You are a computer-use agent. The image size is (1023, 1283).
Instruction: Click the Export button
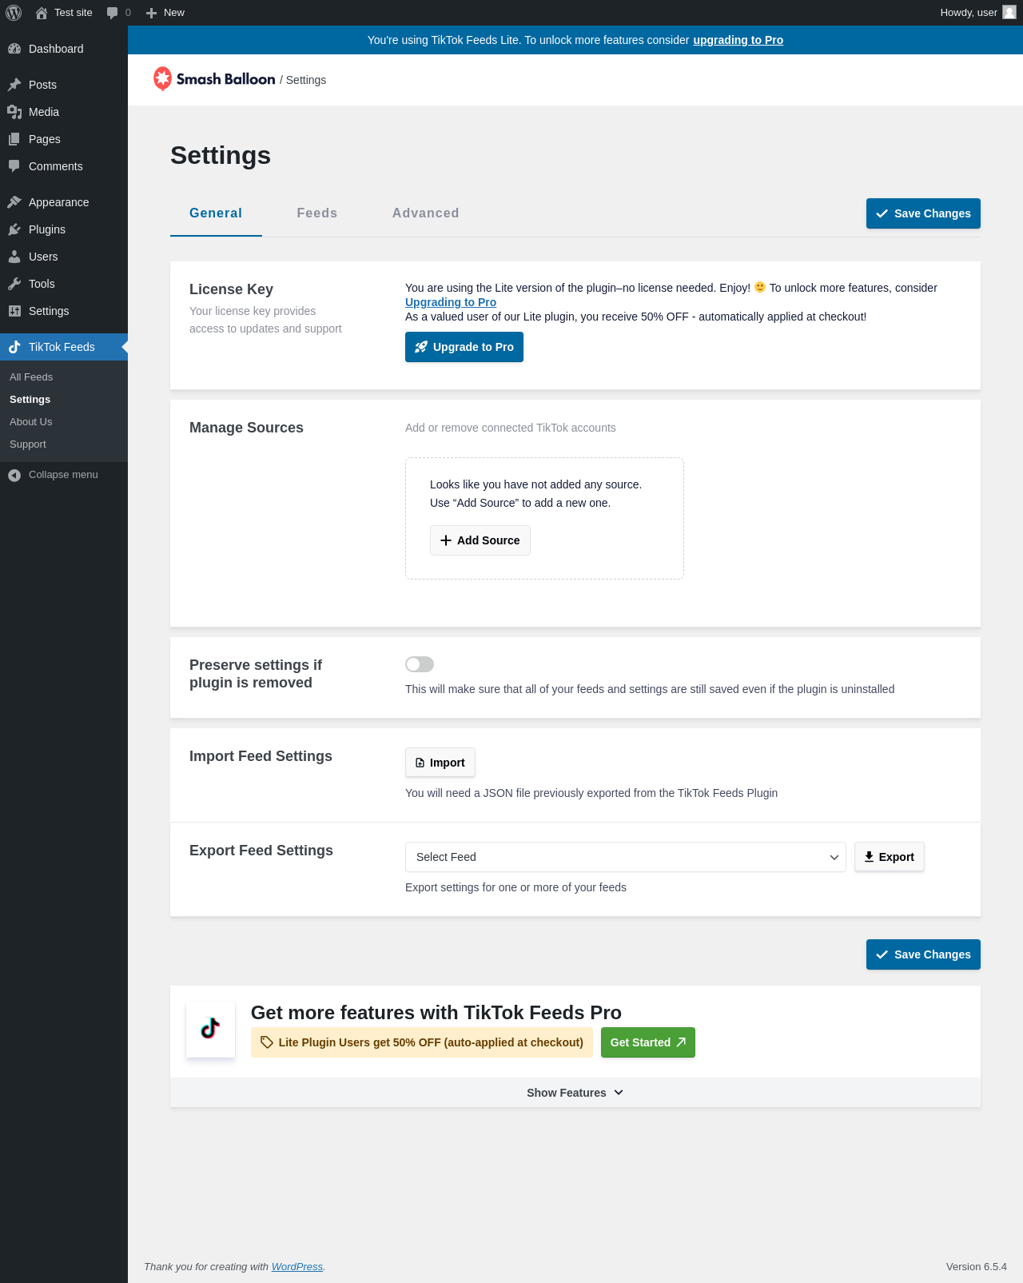[890, 857]
